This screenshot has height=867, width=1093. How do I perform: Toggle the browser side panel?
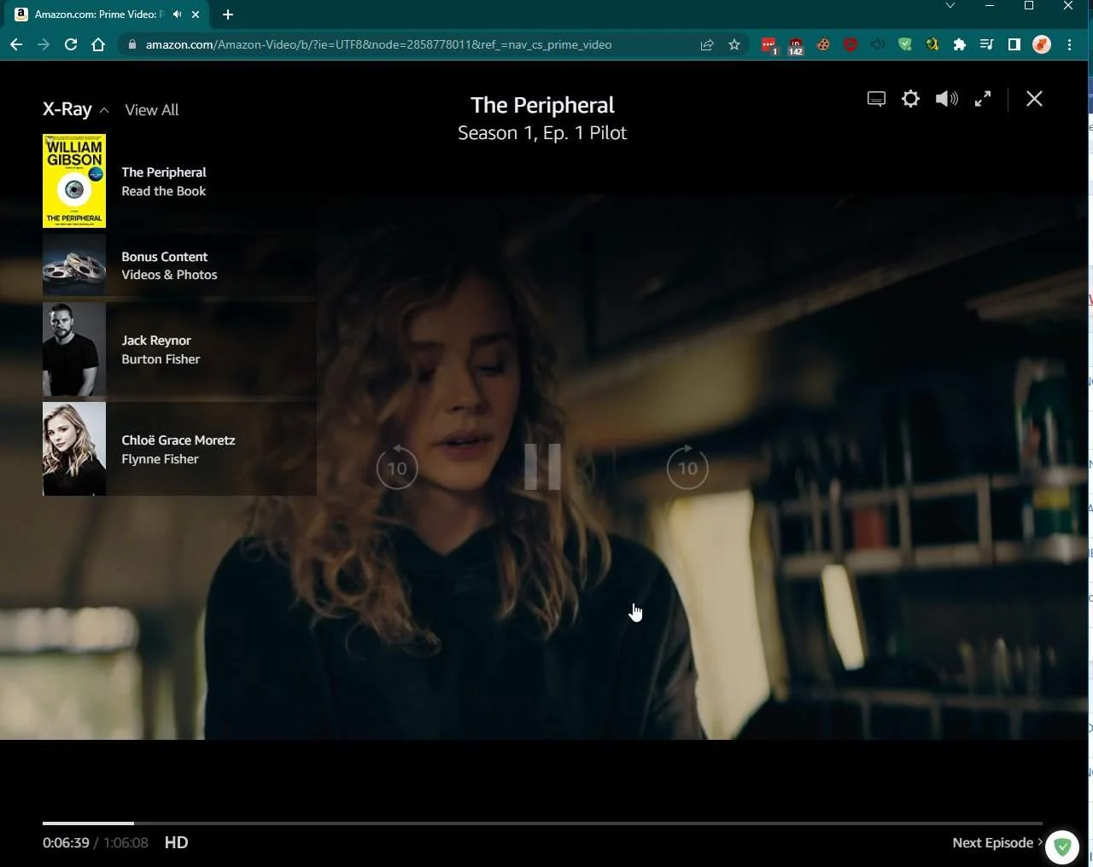point(1014,44)
